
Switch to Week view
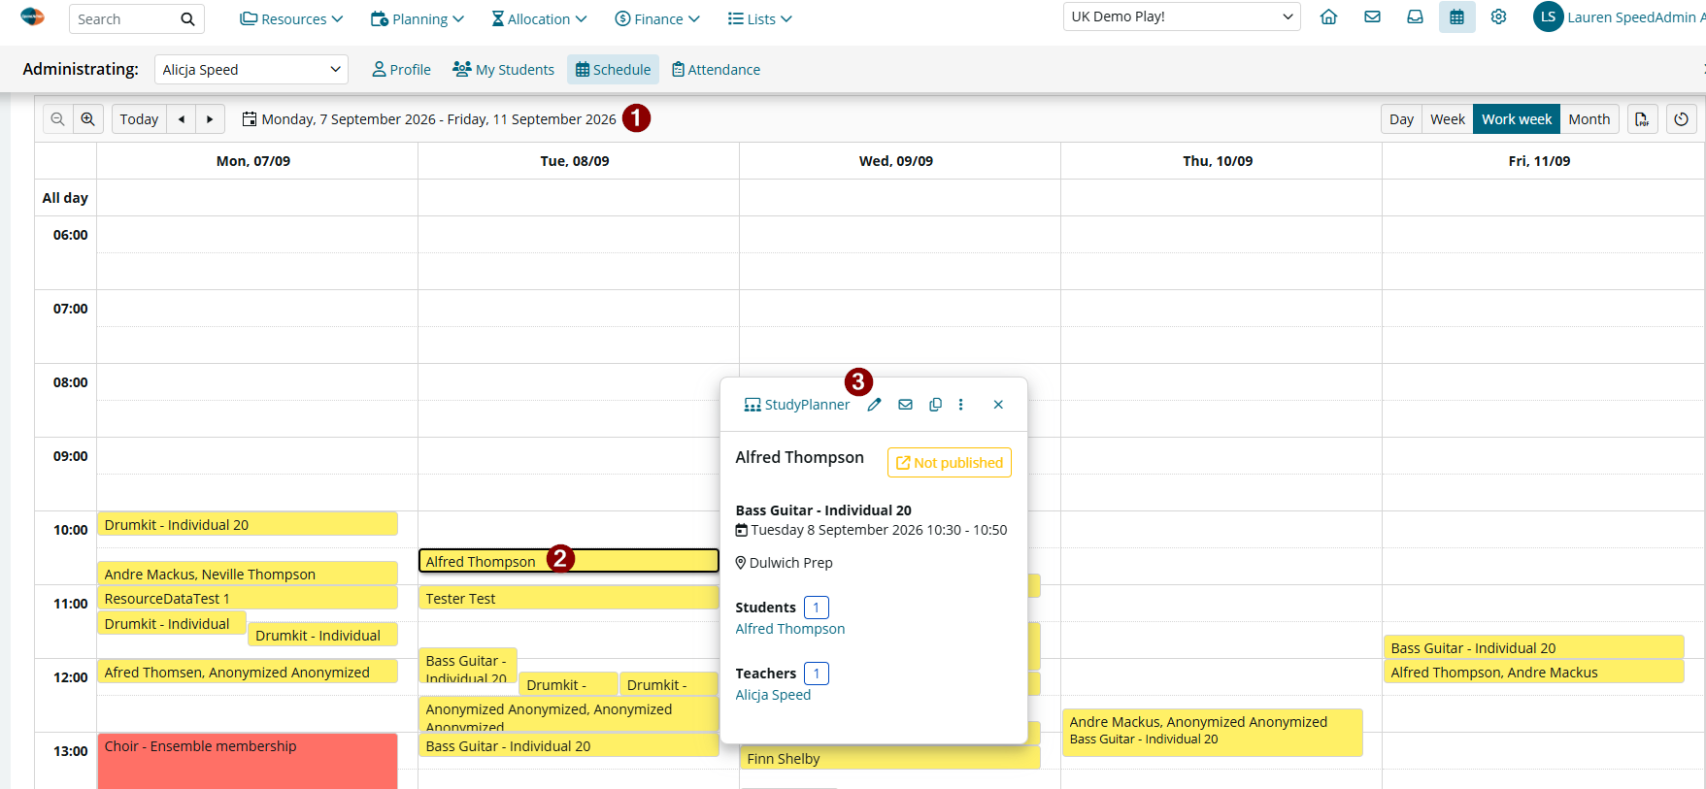tap(1448, 119)
